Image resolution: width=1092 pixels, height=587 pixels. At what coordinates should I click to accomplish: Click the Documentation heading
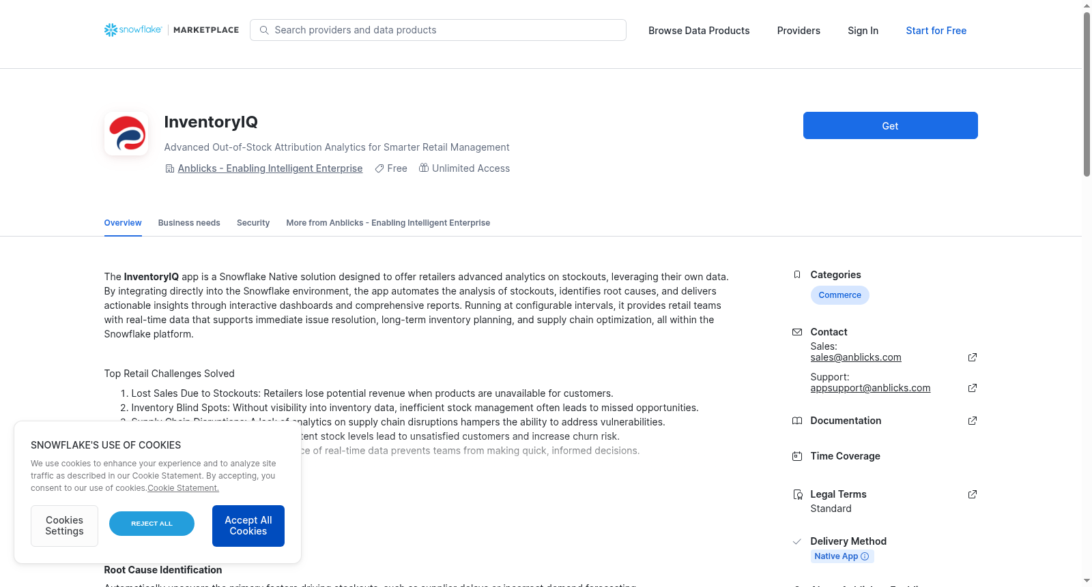[846, 421]
